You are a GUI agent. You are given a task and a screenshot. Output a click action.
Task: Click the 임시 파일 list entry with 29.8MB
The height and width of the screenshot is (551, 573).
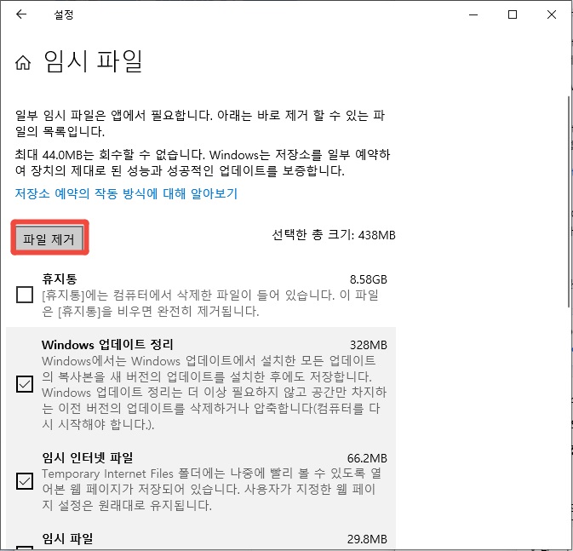coord(201,539)
